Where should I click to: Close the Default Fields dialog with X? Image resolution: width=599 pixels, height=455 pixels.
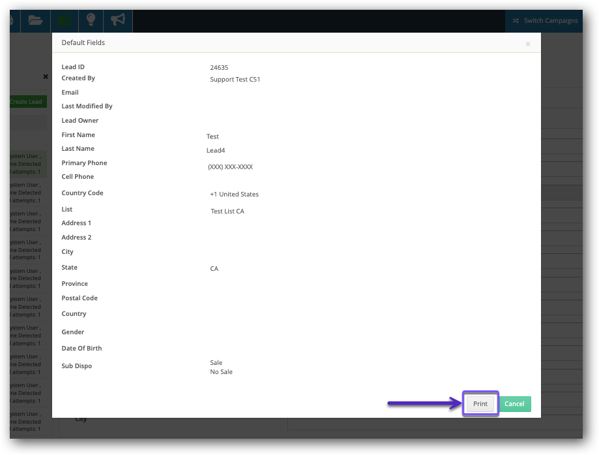528,44
